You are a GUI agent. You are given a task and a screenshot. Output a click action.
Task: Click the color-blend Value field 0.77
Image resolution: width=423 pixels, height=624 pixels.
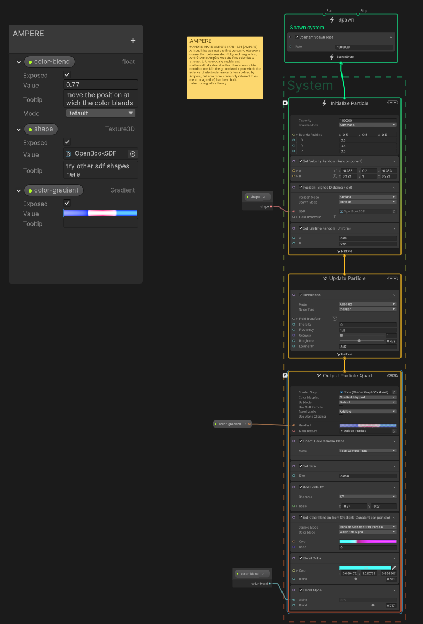[x=101, y=85]
